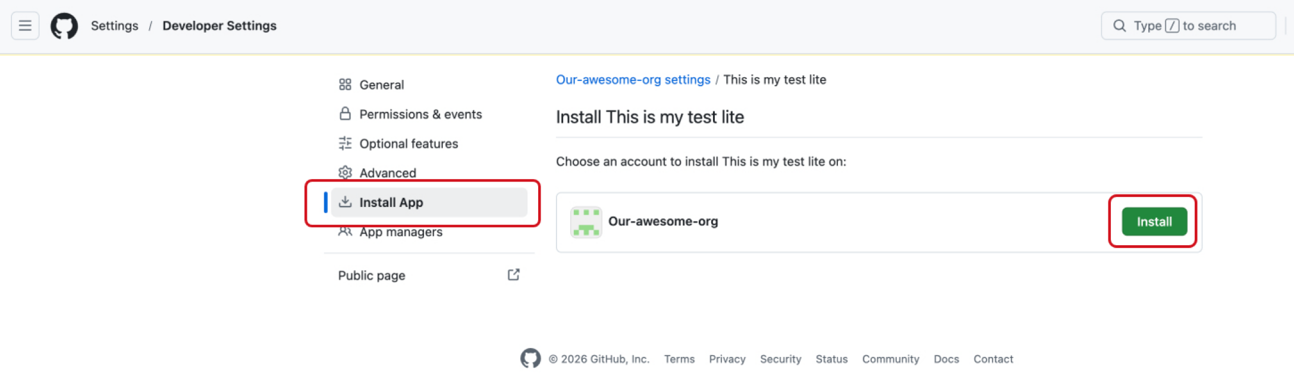Open the Security footer link

coord(780,359)
